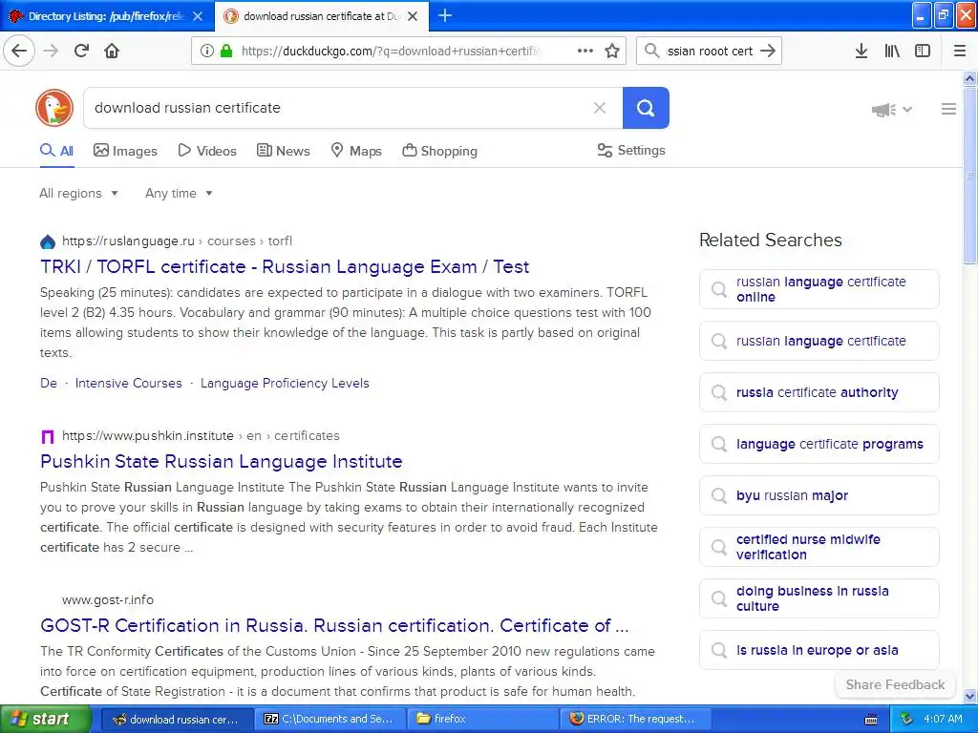
Task: Switch to Directory Listing tab
Action: click(107, 16)
